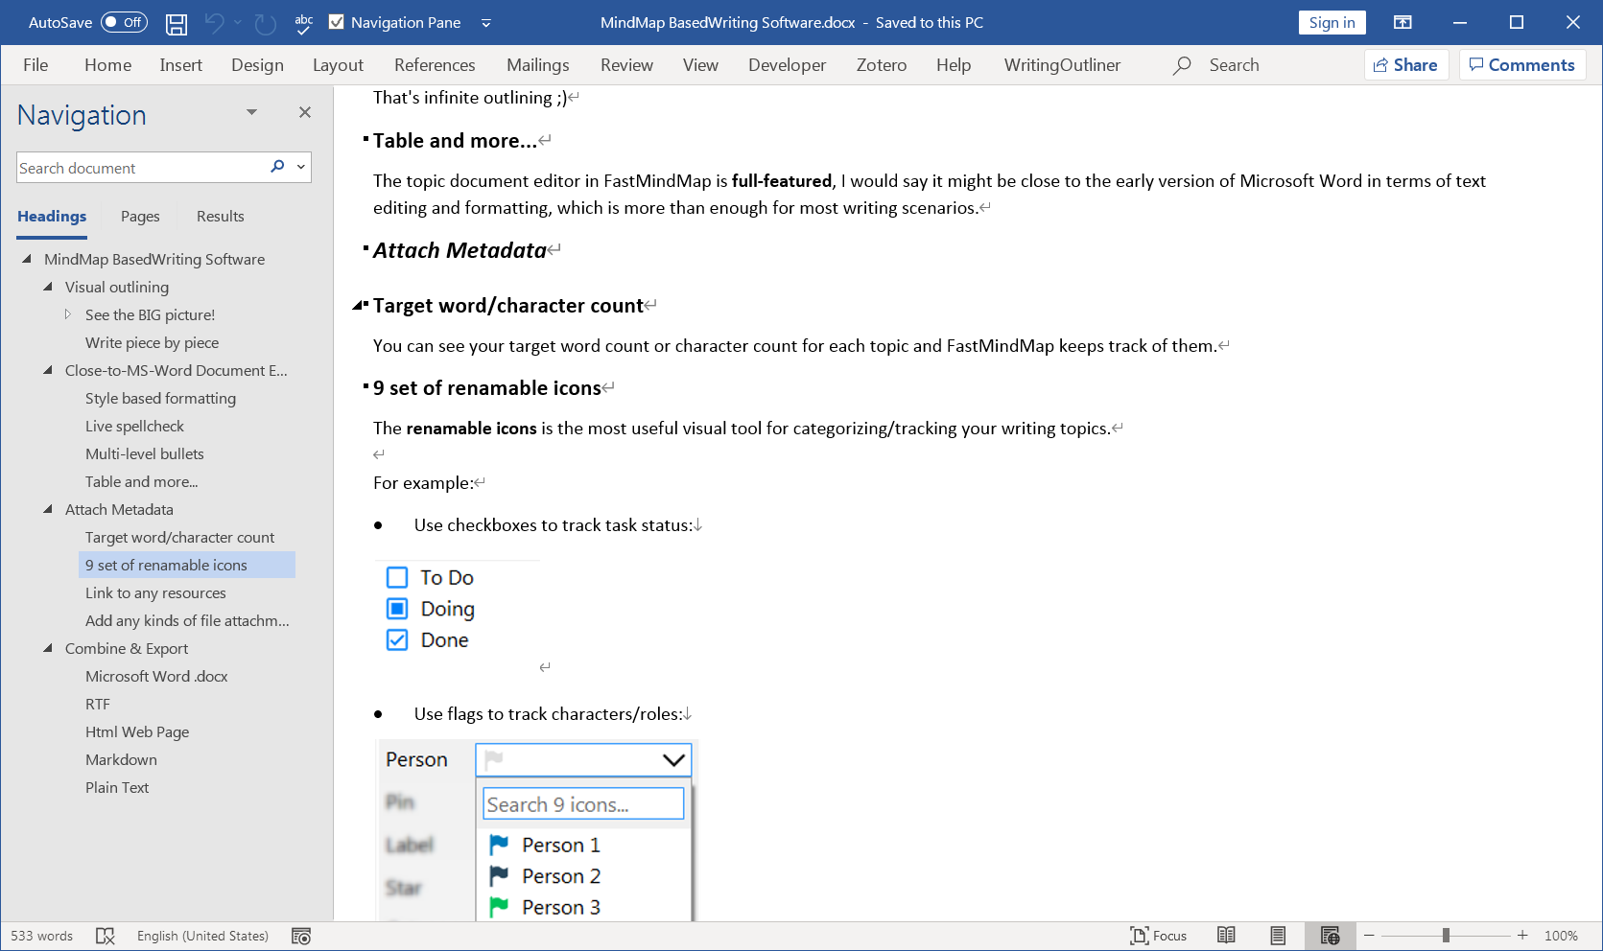Click the search magnifier in ribbon
The height and width of the screenshot is (951, 1603).
pyautogui.click(x=1183, y=65)
